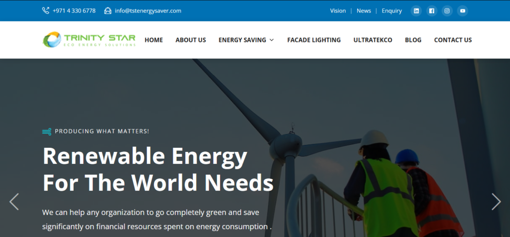Screen dimensions: 510x237
Task: Select the Home menu item
Action: click(x=153, y=40)
